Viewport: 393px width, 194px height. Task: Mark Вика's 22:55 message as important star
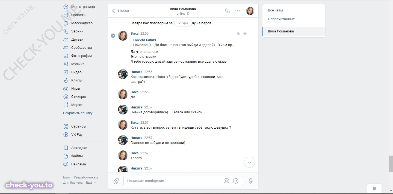pyautogui.click(x=245, y=34)
